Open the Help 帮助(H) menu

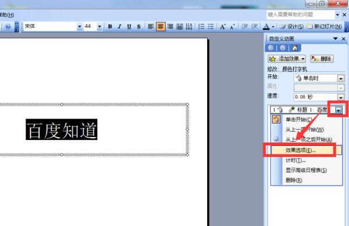[7, 15]
